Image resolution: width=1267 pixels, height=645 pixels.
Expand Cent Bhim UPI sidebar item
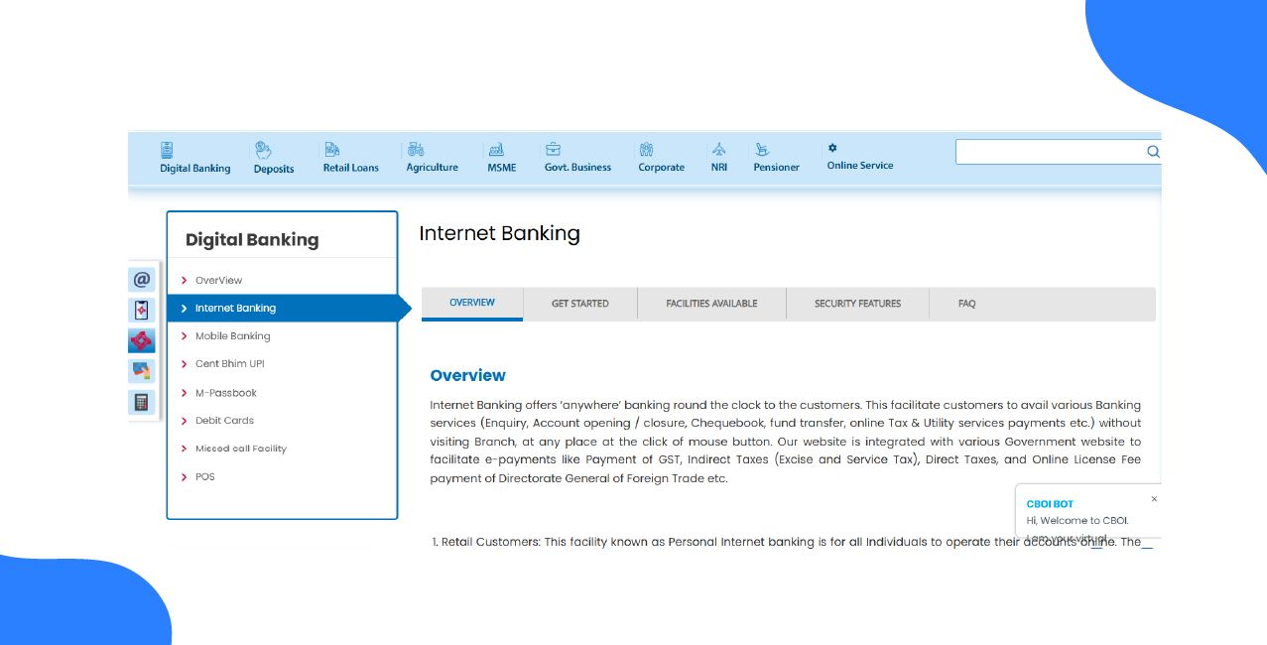pyautogui.click(x=229, y=364)
